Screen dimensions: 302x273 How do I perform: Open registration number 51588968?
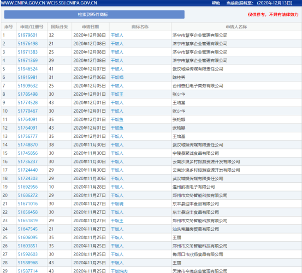coord(28,263)
